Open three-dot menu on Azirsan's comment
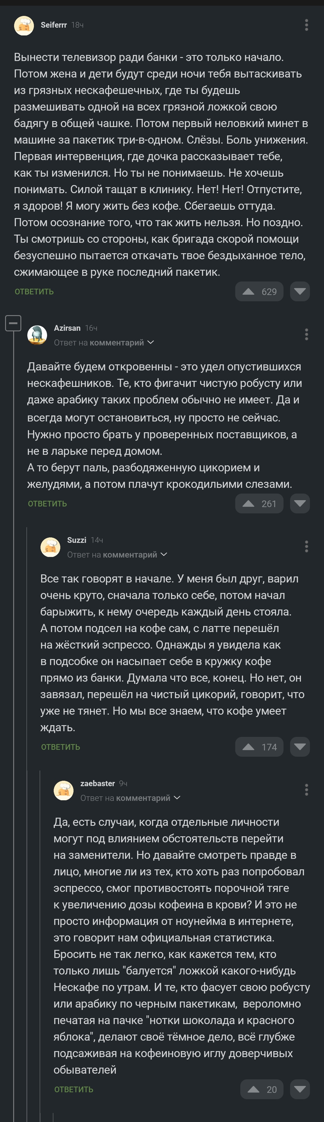324x1122 pixels. [x=307, y=335]
